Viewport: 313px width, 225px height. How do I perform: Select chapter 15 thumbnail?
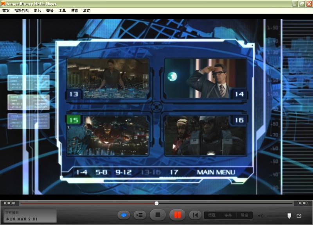(x=108, y=135)
